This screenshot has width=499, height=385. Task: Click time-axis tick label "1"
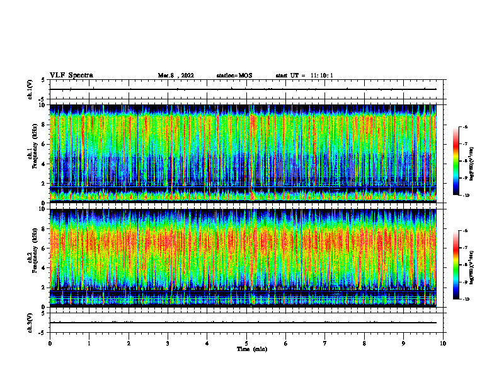[89, 343]
